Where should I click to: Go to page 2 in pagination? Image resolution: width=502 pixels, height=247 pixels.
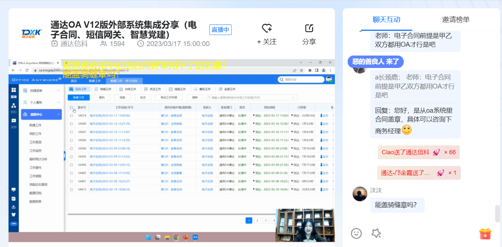(x=257, y=221)
